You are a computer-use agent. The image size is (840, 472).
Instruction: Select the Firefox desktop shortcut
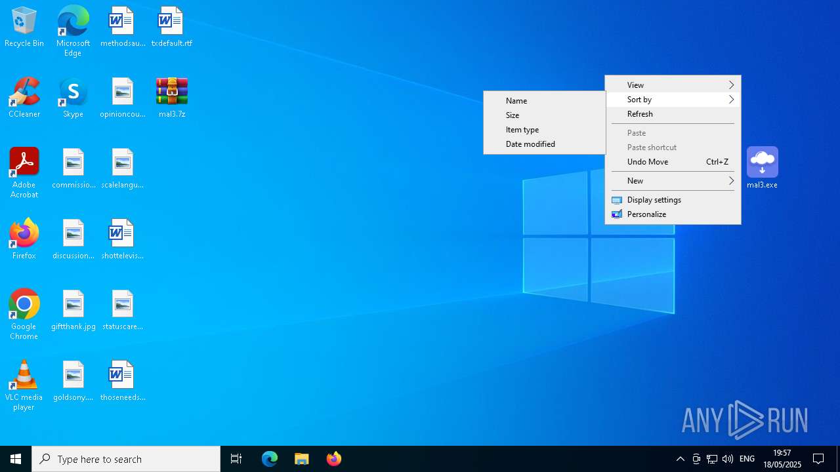(24, 240)
